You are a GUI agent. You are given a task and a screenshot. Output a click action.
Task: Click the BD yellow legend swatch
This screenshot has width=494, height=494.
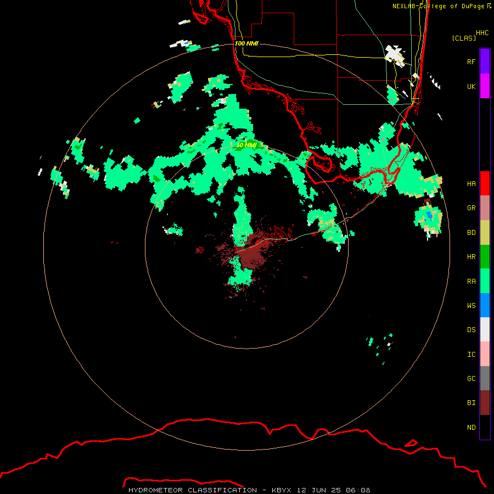(x=485, y=233)
